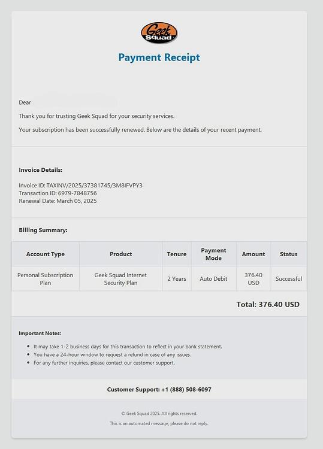Screen dimensions: 323x449
Task: Click the Auto Debit cell
Action: coord(213,278)
